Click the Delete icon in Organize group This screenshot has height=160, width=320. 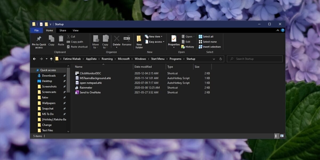117,39
